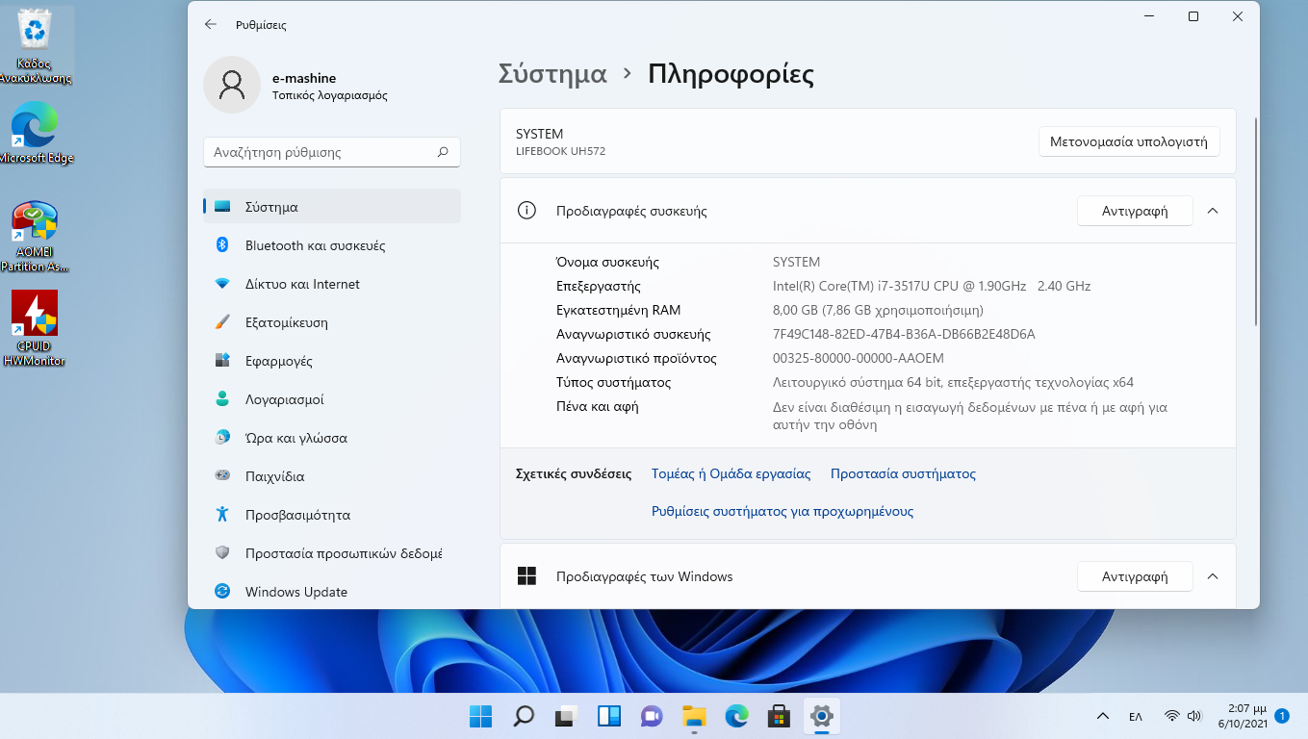Viewport: 1308px width, 739px height.
Task: Click the LIFEBOOK UH572 model text
Action: [560, 151]
